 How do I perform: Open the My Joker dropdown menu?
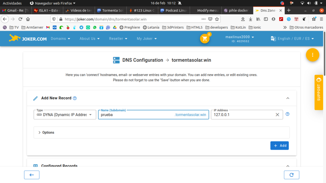pyautogui.click(x=147, y=38)
